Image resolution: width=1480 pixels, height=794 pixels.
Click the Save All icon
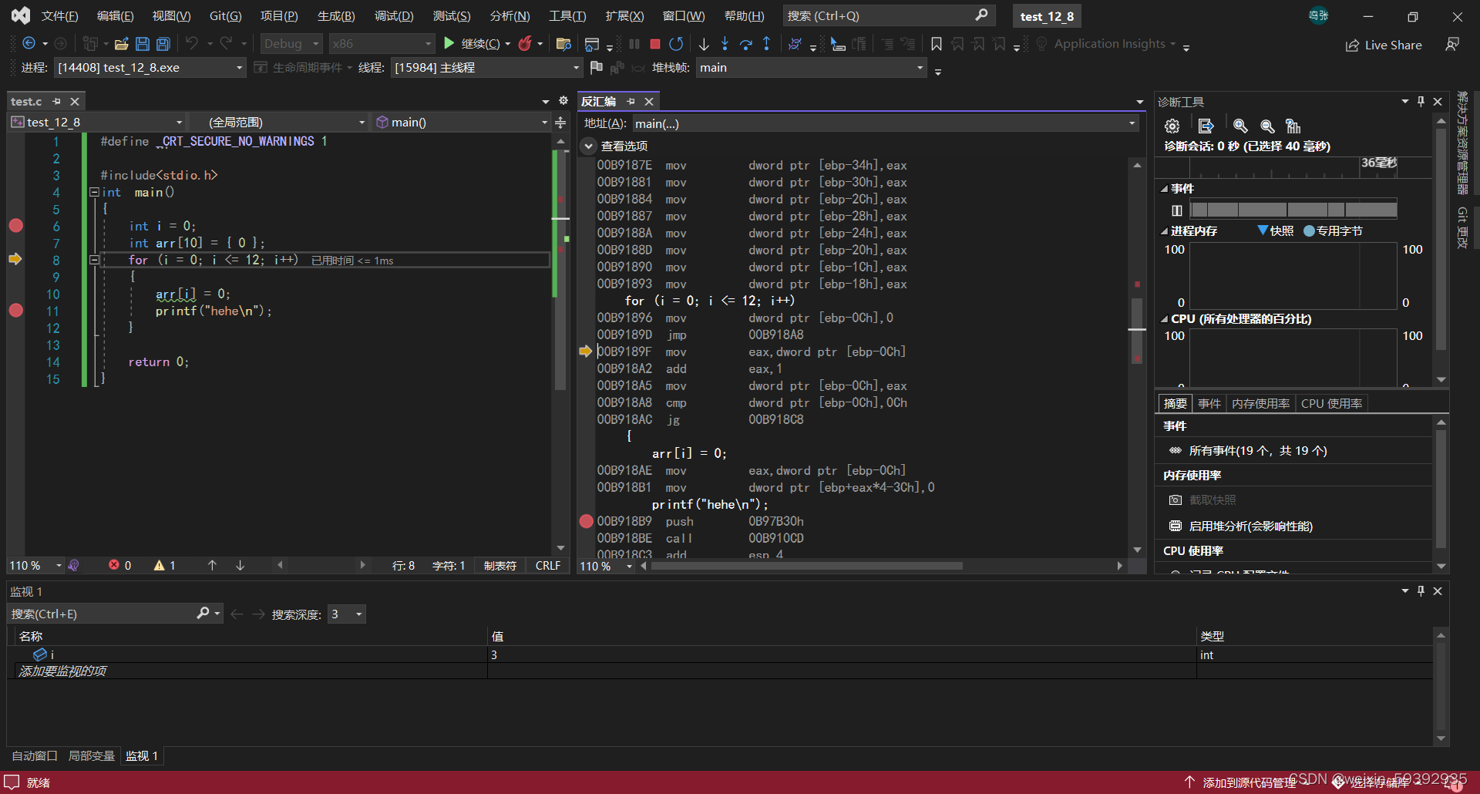pyautogui.click(x=163, y=44)
